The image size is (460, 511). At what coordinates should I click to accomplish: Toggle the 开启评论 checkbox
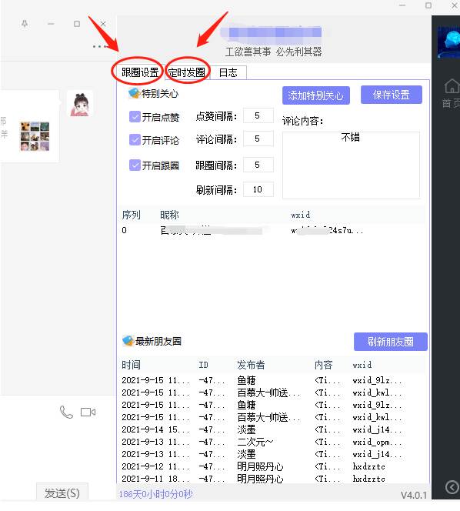coord(135,139)
